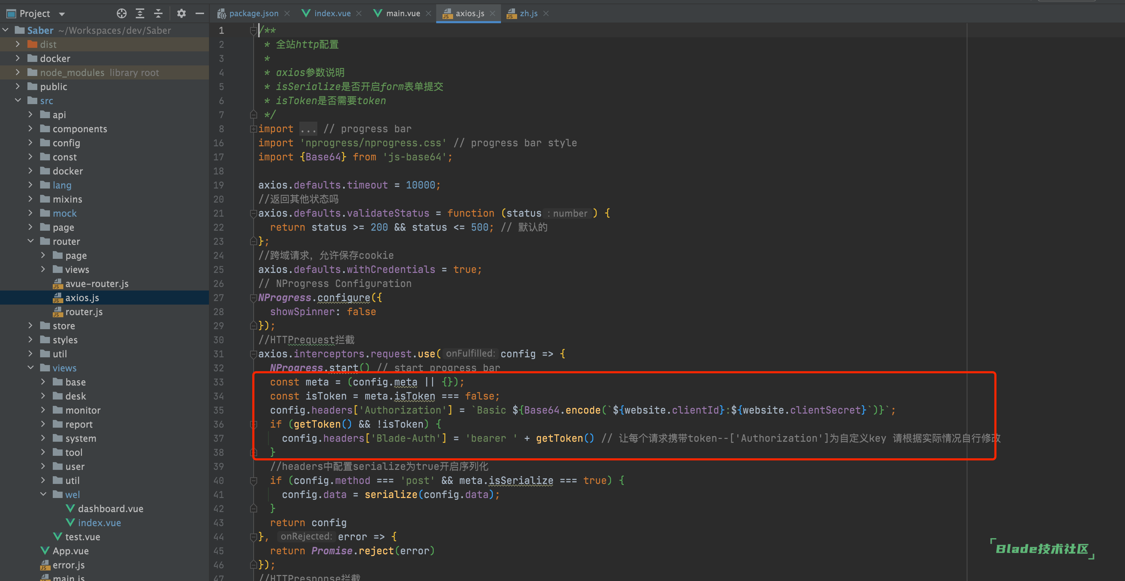Close the index.vue tab

pos(358,13)
